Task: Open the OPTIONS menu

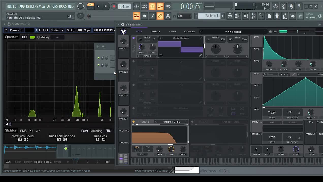Action: [x=52, y=6]
